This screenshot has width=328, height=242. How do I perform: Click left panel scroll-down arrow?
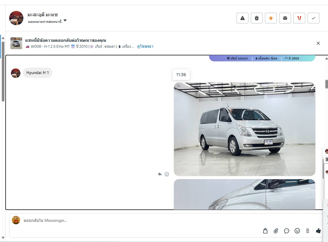[3, 238]
